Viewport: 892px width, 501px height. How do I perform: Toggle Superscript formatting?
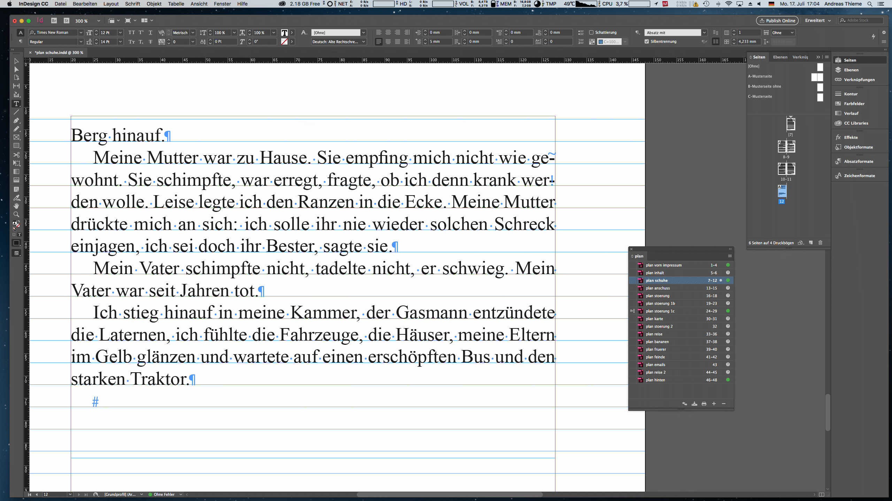(x=141, y=32)
